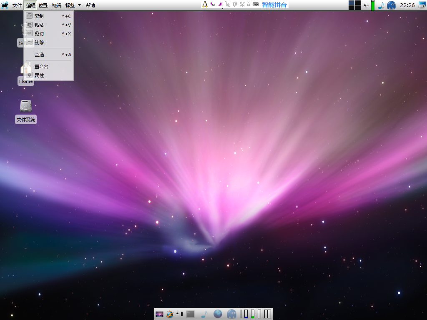Choose 复制 in the edit menu

click(x=48, y=16)
